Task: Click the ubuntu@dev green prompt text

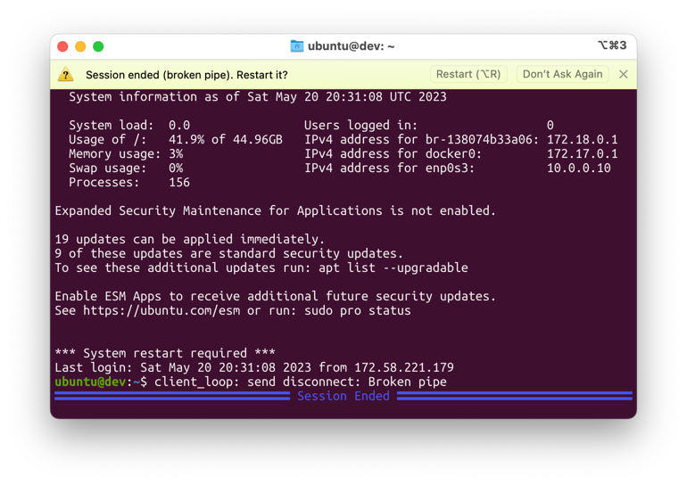Action: point(90,382)
